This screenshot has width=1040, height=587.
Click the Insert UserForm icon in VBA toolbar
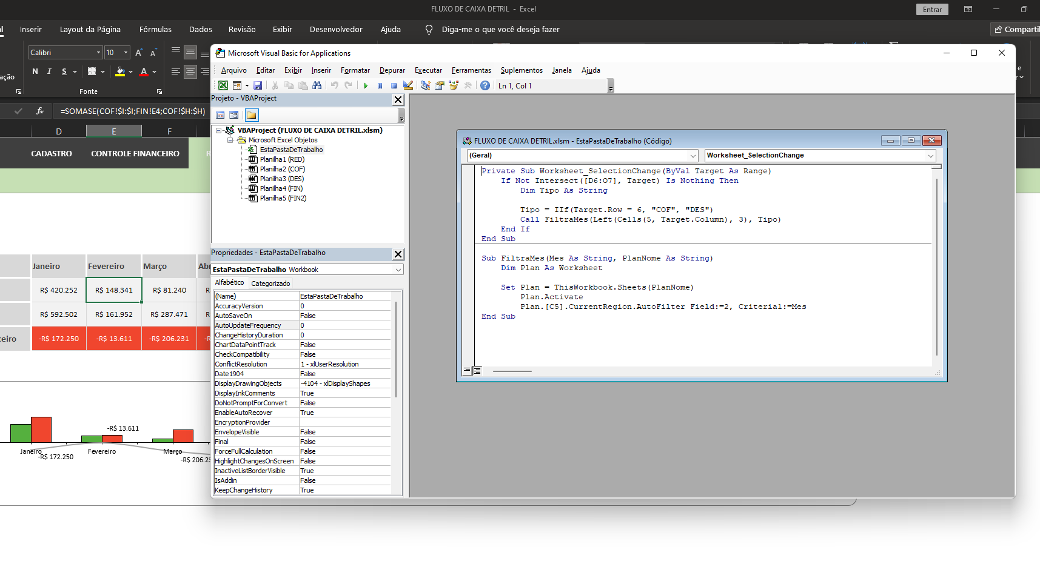(x=237, y=85)
